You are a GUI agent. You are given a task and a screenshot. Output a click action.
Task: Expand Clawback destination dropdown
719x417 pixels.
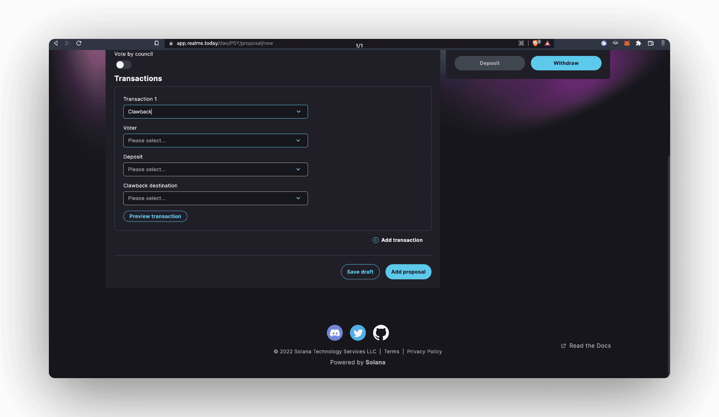coord(215,198)
